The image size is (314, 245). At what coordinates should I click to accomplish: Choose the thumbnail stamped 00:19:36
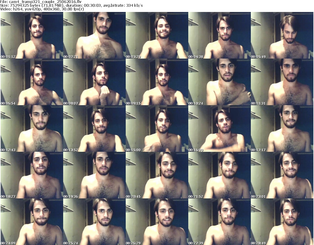[x=94, y=175]
